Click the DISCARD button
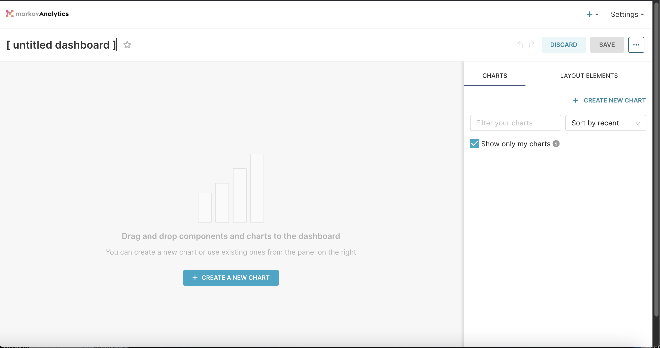The width and height of the screenshot is (660, 348). tap(564, 45)
